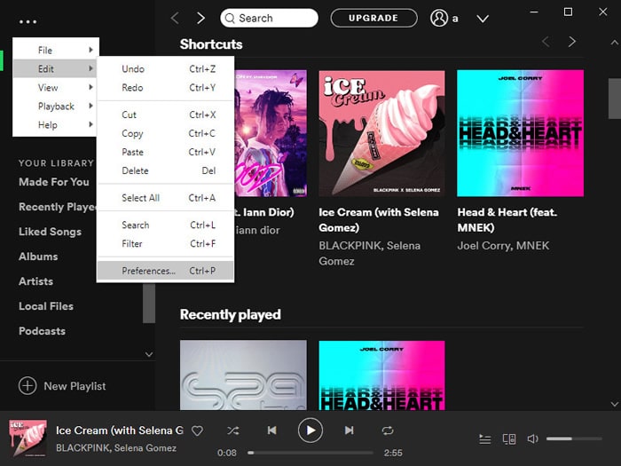
Task: Open the Ice Cream album cover in Shortcuts
Action: pyautogui.click(x=381, y=133)
